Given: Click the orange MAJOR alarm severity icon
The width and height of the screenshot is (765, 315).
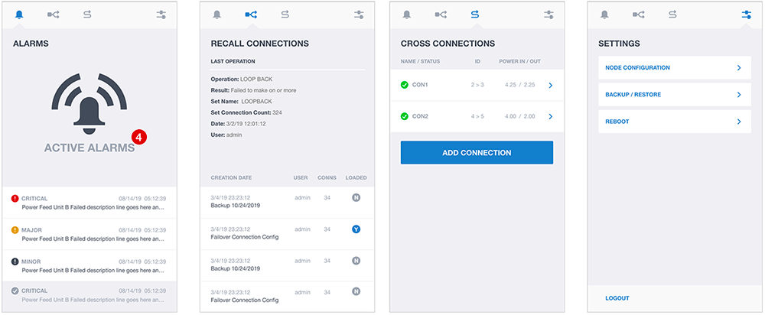Looking at the screenshot, I should [x=15, y=229].
